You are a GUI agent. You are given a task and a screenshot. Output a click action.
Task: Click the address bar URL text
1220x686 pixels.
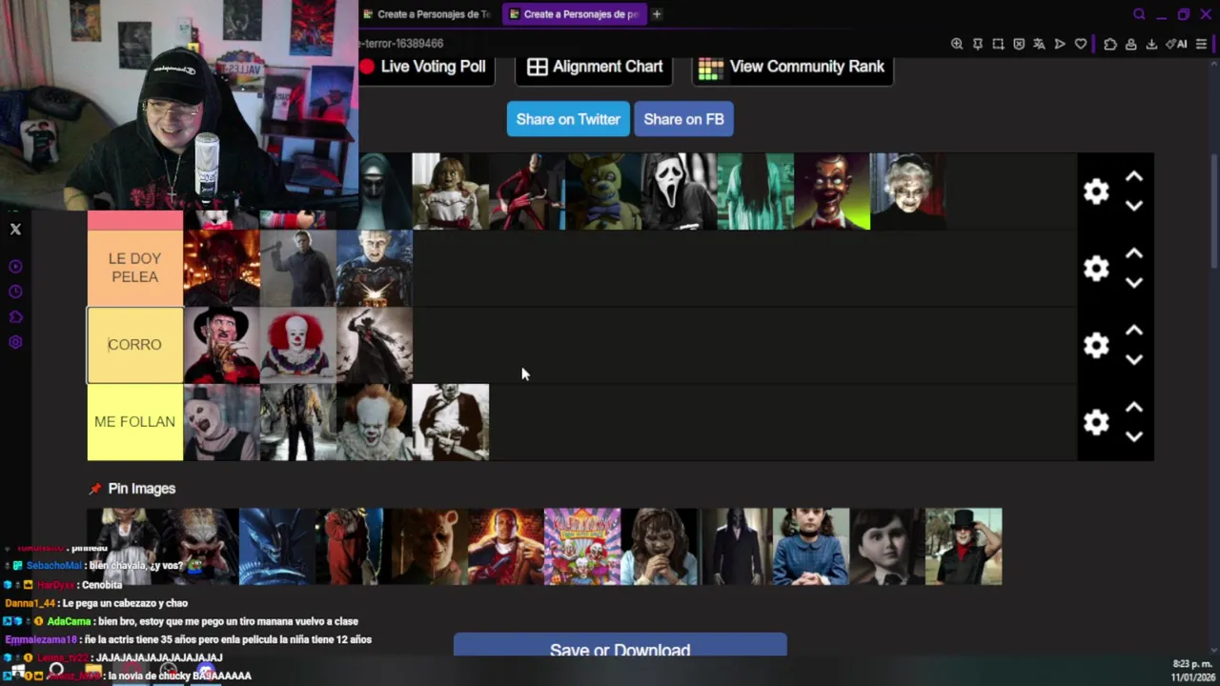click(401, 44)
